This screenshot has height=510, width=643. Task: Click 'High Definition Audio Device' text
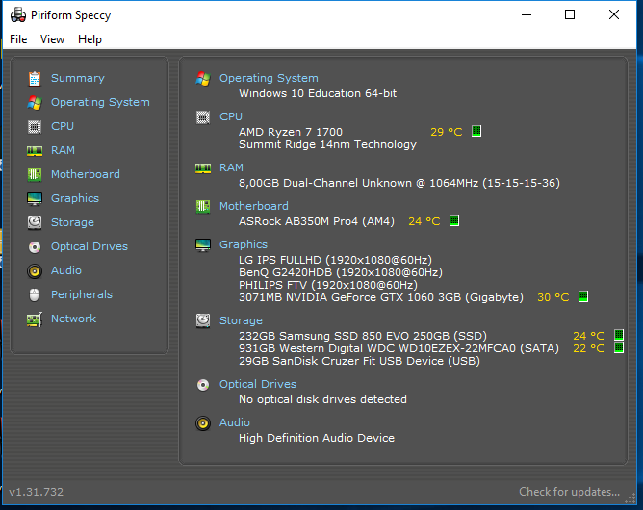(x=317, y=438)
